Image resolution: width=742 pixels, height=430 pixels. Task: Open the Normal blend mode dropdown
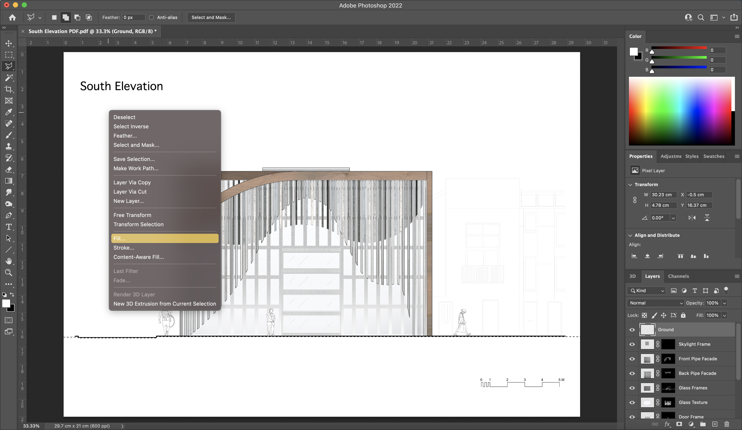[x=656, y=303]
